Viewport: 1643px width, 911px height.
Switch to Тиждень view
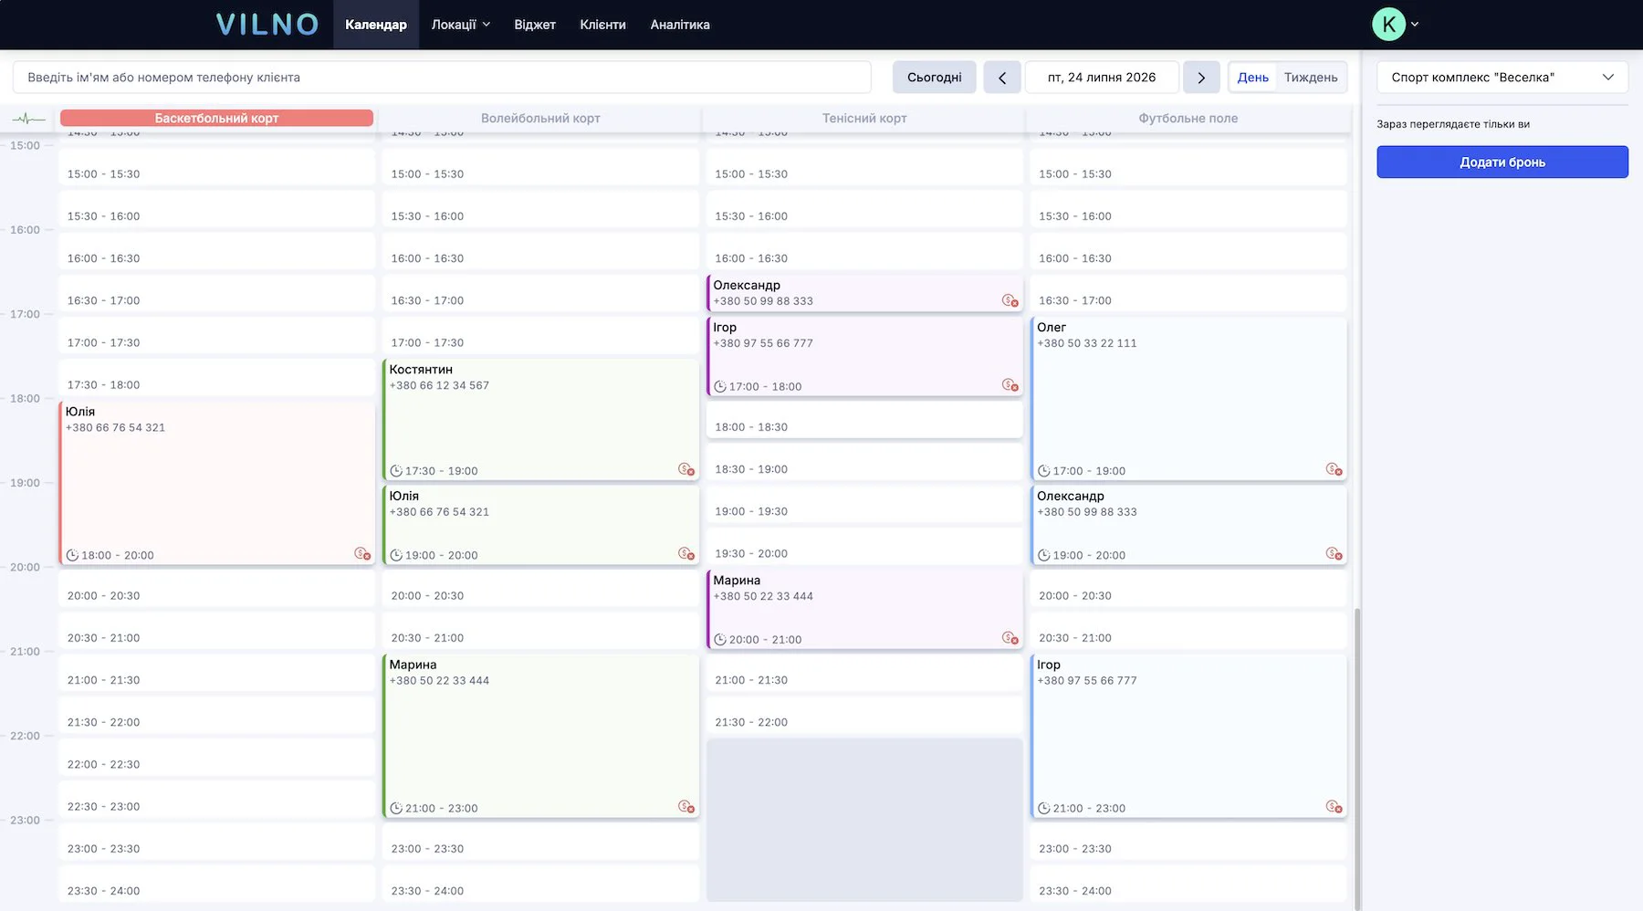pyautogui.click(x=1311, y=78)
